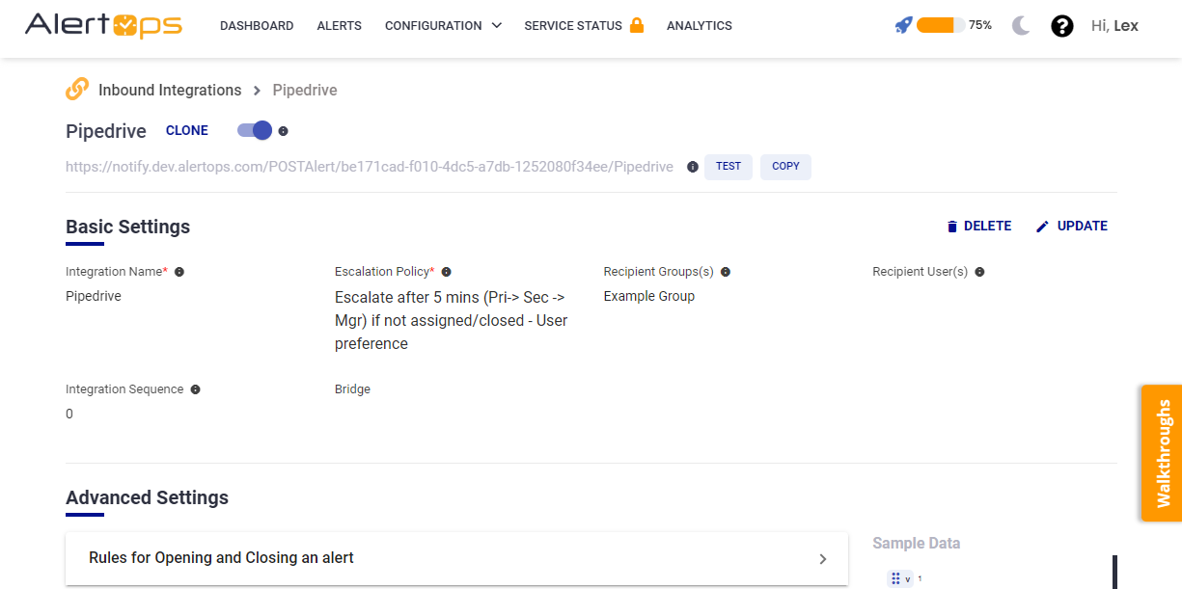Toggle dark mode moon icon
This screenshot has height=589, width=1182.
1022,26
